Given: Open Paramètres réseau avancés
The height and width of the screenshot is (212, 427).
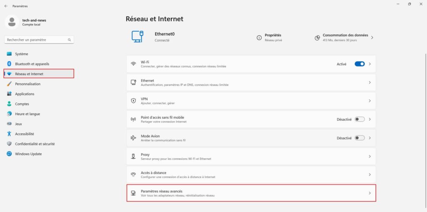Looking at the screenshot, I should [251, 193].
